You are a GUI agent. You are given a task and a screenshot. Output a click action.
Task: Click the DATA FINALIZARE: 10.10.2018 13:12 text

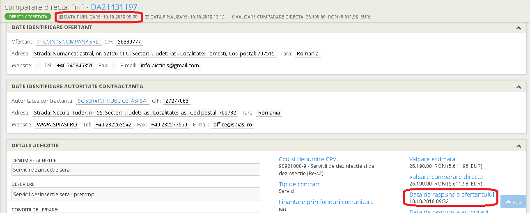coord(187,17)
